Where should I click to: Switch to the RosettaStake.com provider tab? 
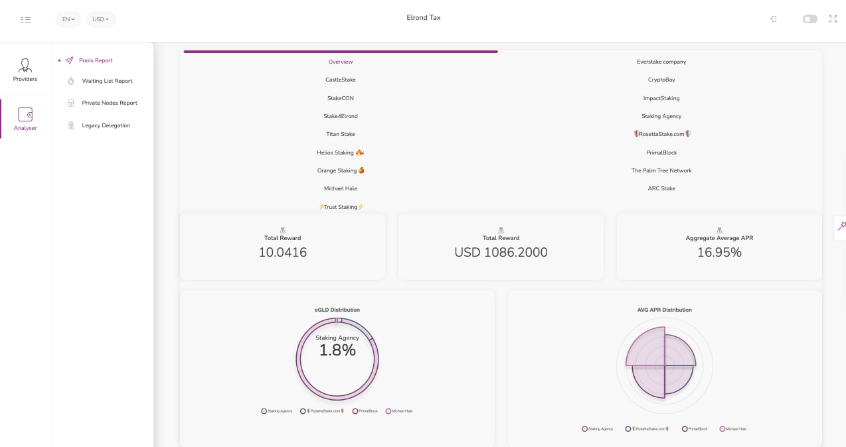661,134
